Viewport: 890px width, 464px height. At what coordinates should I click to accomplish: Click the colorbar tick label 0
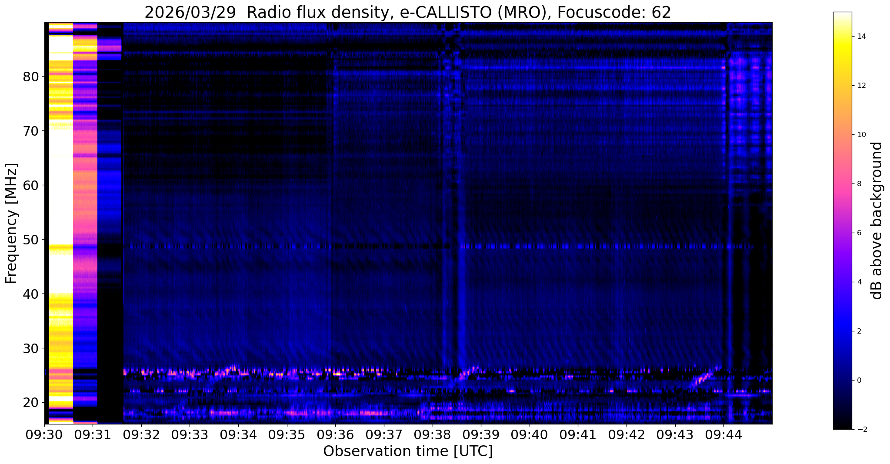(858, 381)
